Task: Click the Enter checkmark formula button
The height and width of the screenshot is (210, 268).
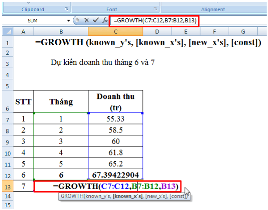Action: click(x=96, y=21)
